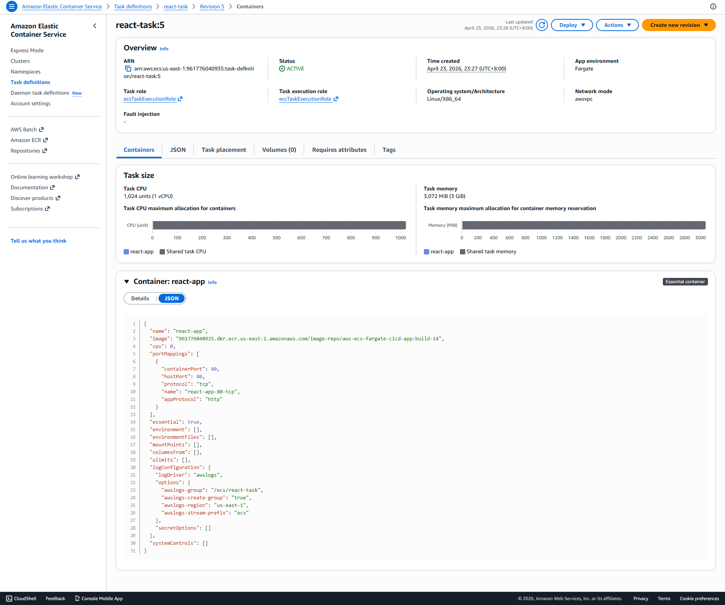Open the Task placement tab
725x605 pixels.
(224, 150)
